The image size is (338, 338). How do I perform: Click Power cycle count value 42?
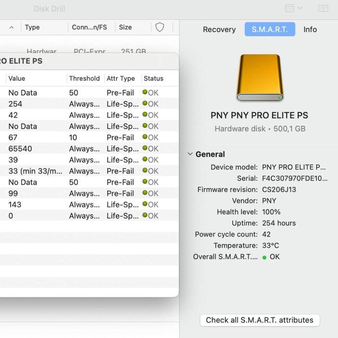[x=266, y=234]
